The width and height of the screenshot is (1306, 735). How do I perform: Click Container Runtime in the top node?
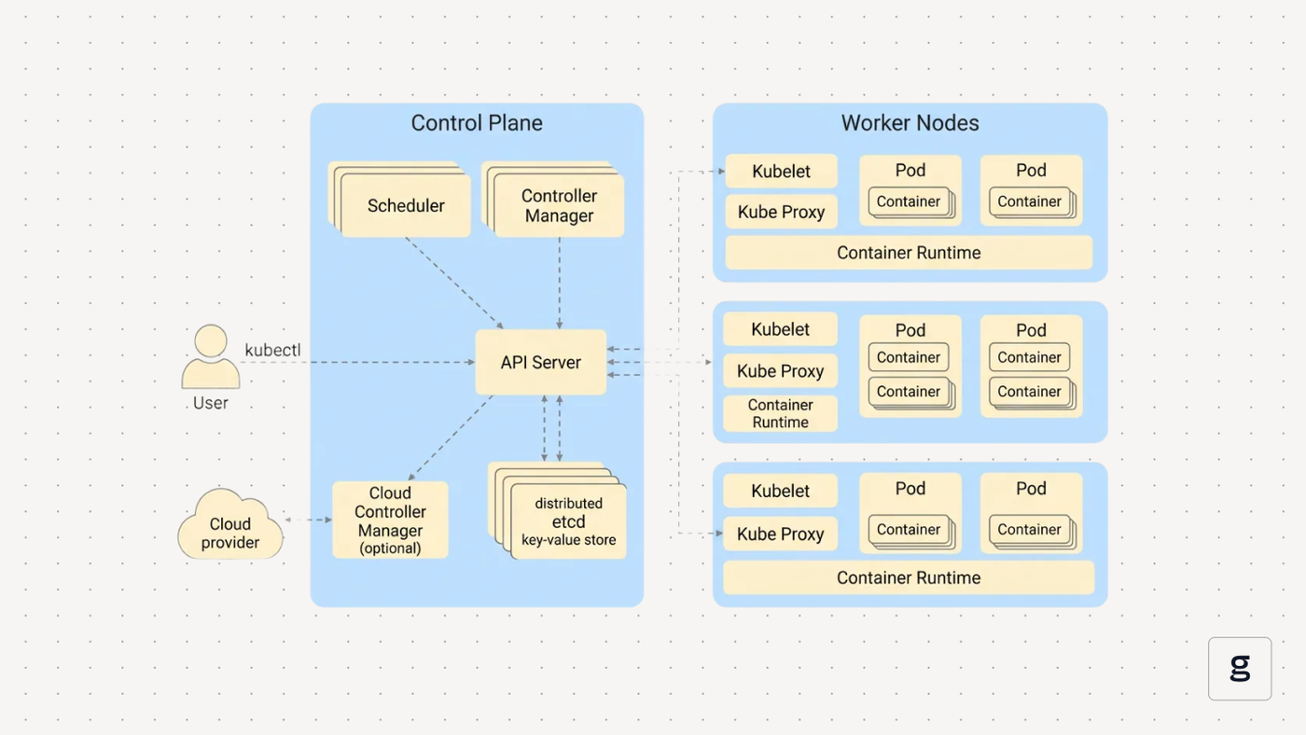[x=909, y=253]
